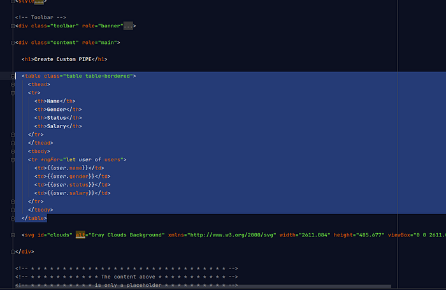Click fold-end marker beside closing </thead>

coord(13,143)
